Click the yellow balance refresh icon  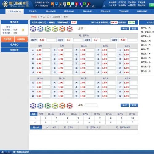point(23,30)
